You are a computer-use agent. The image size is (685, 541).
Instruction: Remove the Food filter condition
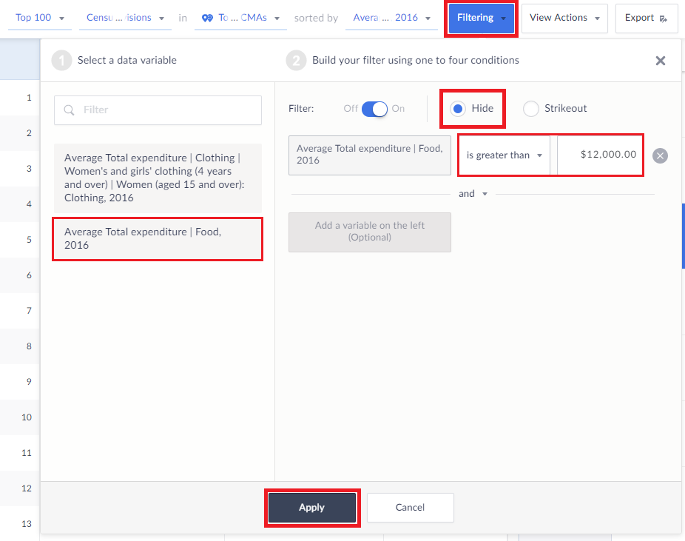pos(661,155)
